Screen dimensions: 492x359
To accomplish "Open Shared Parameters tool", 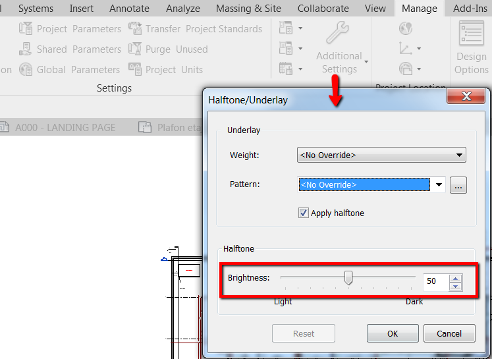I will click(70, 49).
